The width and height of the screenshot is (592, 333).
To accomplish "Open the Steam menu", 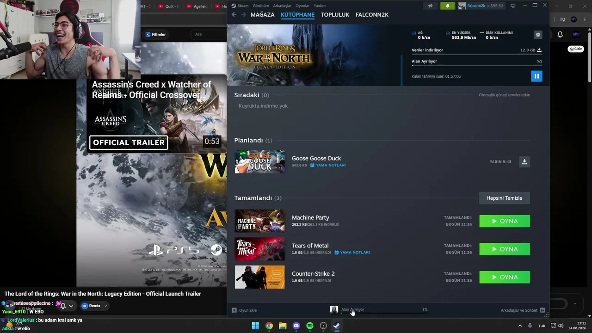I will tap(243, 6).
